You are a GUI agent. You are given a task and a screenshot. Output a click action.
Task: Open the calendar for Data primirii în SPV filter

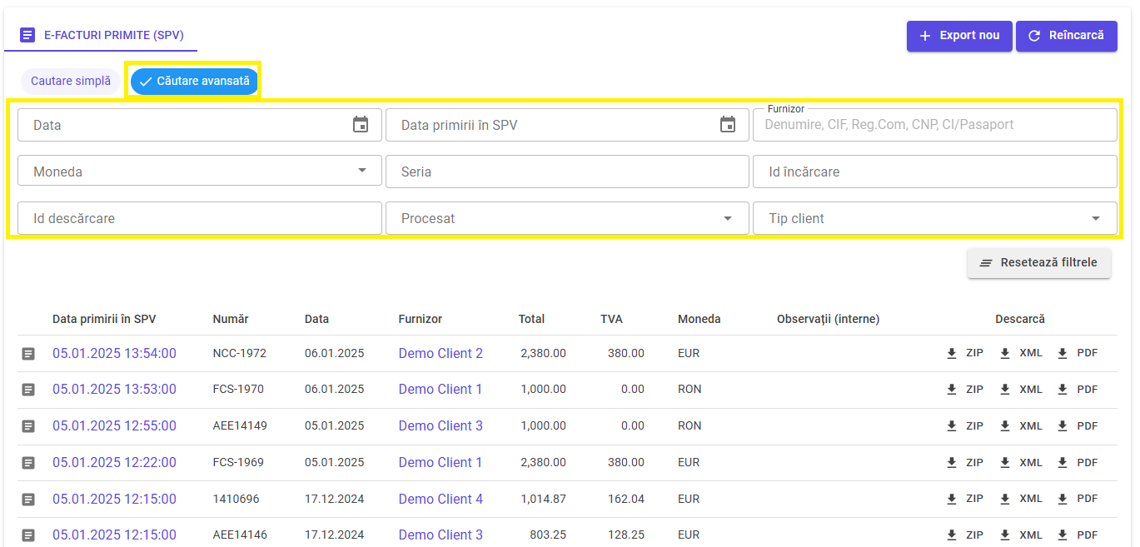(x=728, y=125)
